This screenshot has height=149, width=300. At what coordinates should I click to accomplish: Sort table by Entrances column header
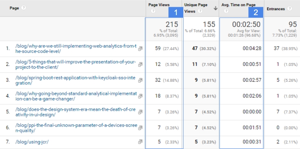(x=276, y=9)
